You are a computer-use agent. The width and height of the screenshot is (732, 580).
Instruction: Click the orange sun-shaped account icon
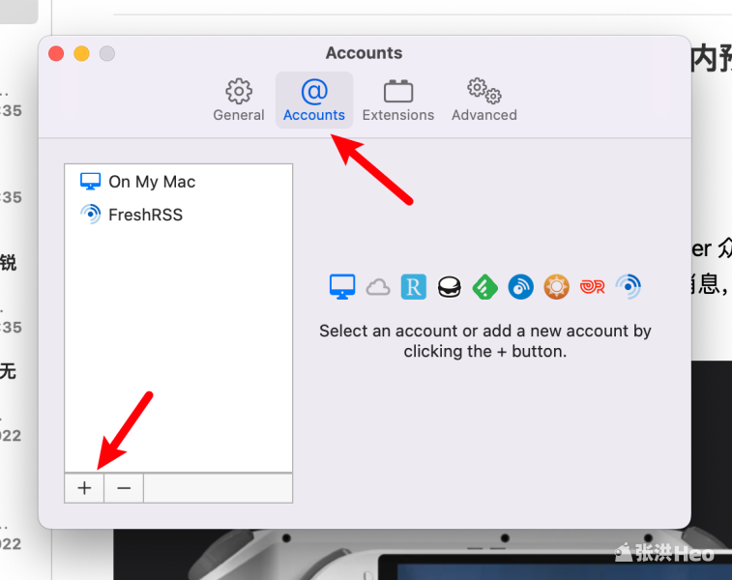556,286
